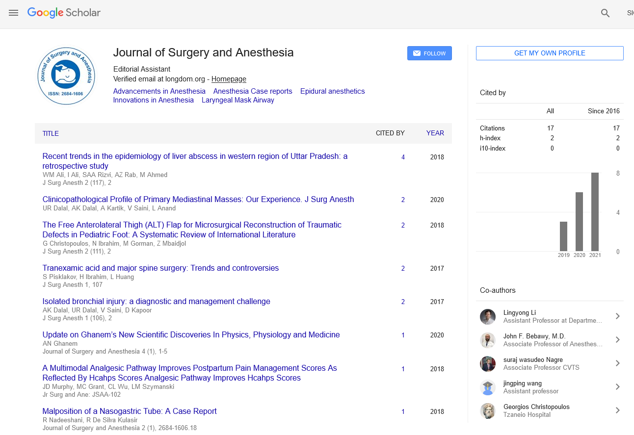
Task: Click the search magnifier icon
Action: click(605, 13)
